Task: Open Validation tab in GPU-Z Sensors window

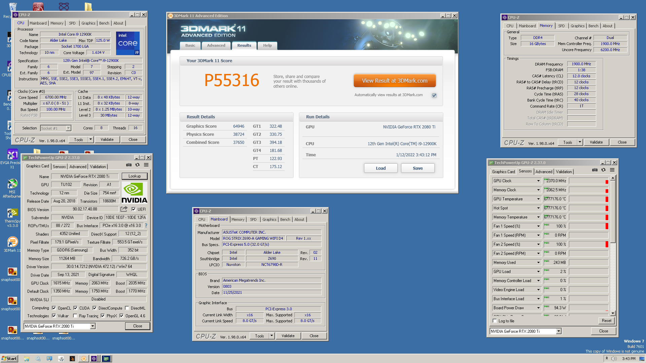Action: pos(564,172)
